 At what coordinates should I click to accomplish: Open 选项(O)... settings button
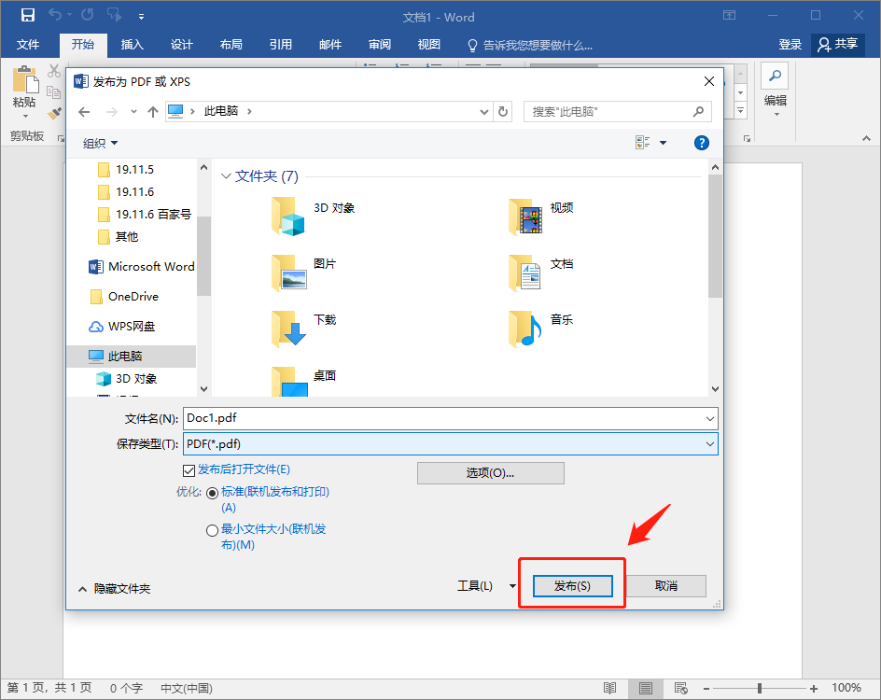[x=491, y=473]
